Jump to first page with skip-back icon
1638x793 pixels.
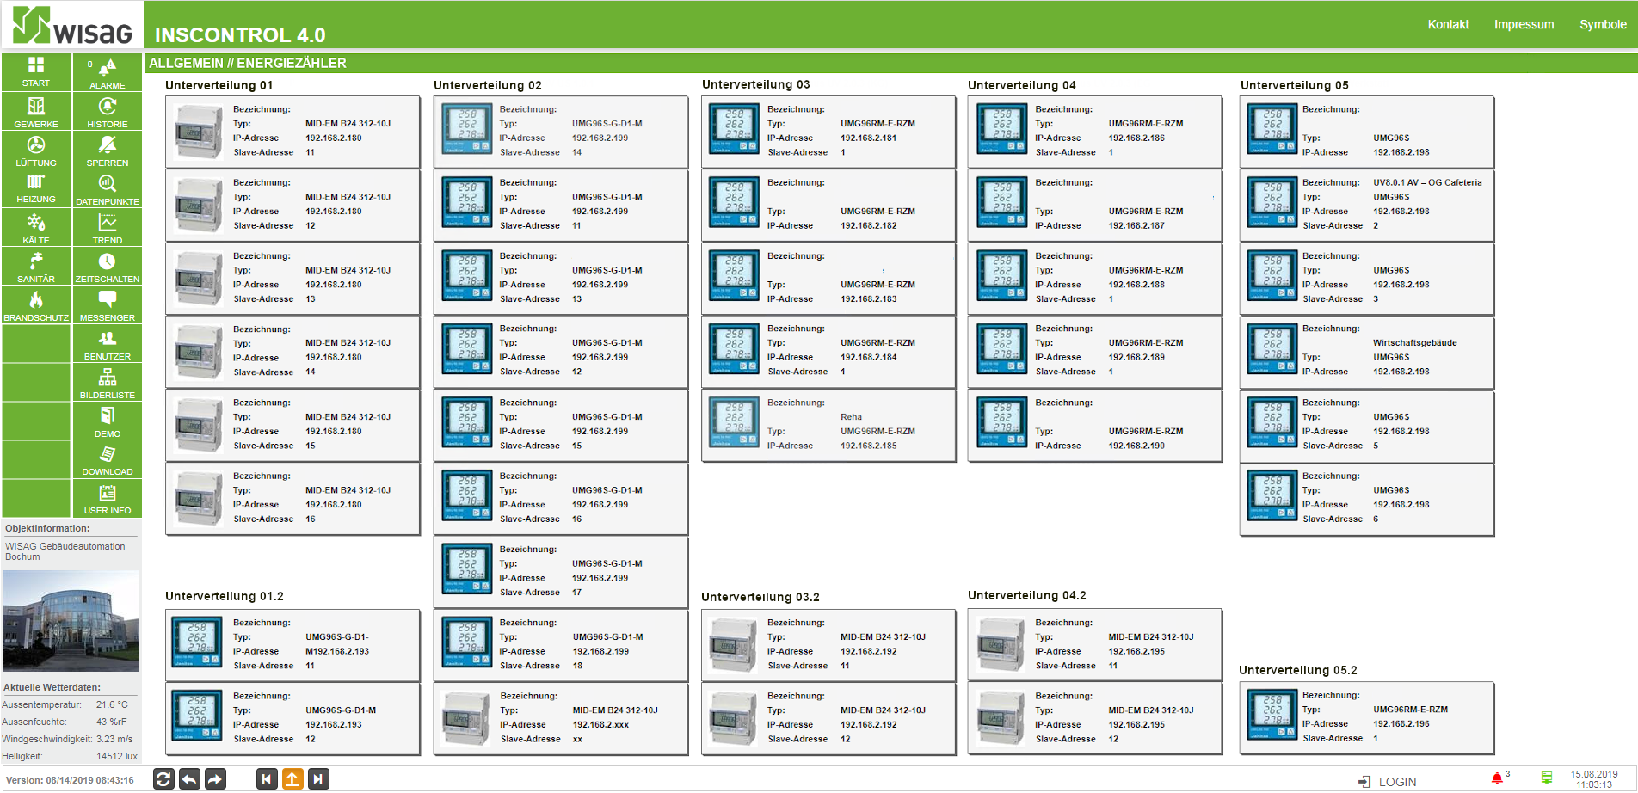point(267,779)
